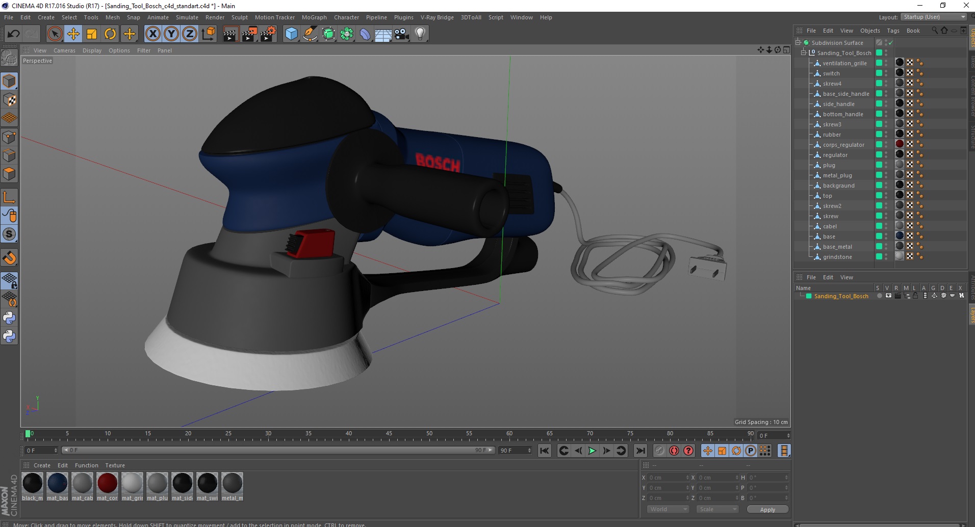Open Layout Startup dropdown
The height and width of the screenshot is (527, 975).
pyautogui.click(x=934, y=17)
